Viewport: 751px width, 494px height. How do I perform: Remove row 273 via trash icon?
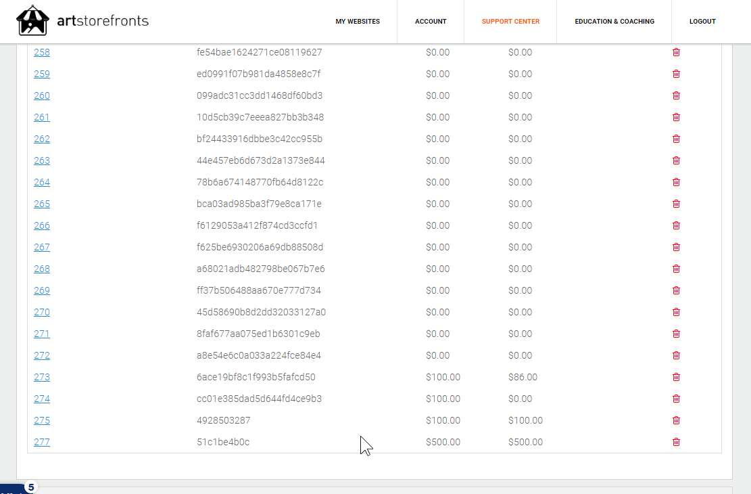pos(676,377)
